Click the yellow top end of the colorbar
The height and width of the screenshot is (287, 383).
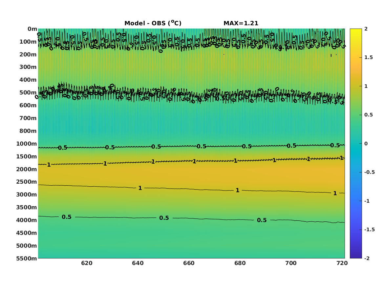pos(356,31)
